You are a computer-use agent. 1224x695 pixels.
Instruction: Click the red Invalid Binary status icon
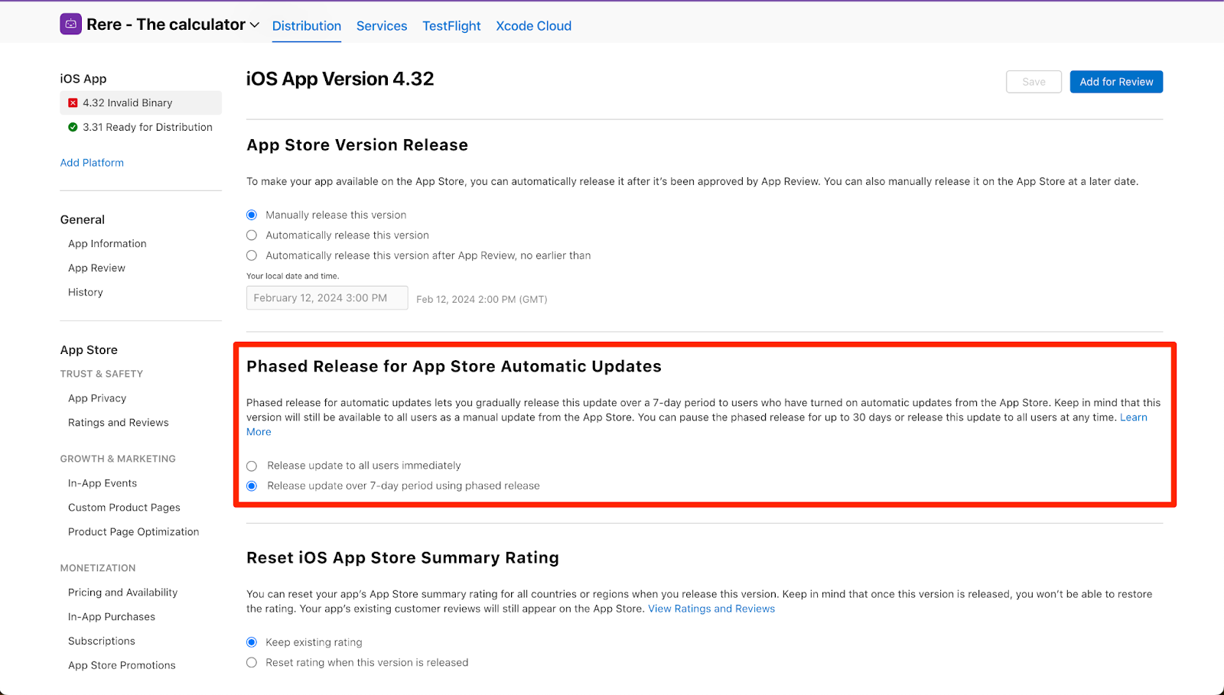73,102
